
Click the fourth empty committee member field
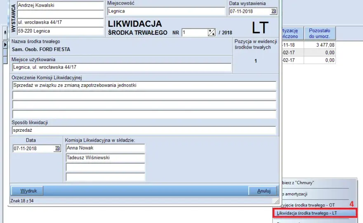click(x=105, y=177)
